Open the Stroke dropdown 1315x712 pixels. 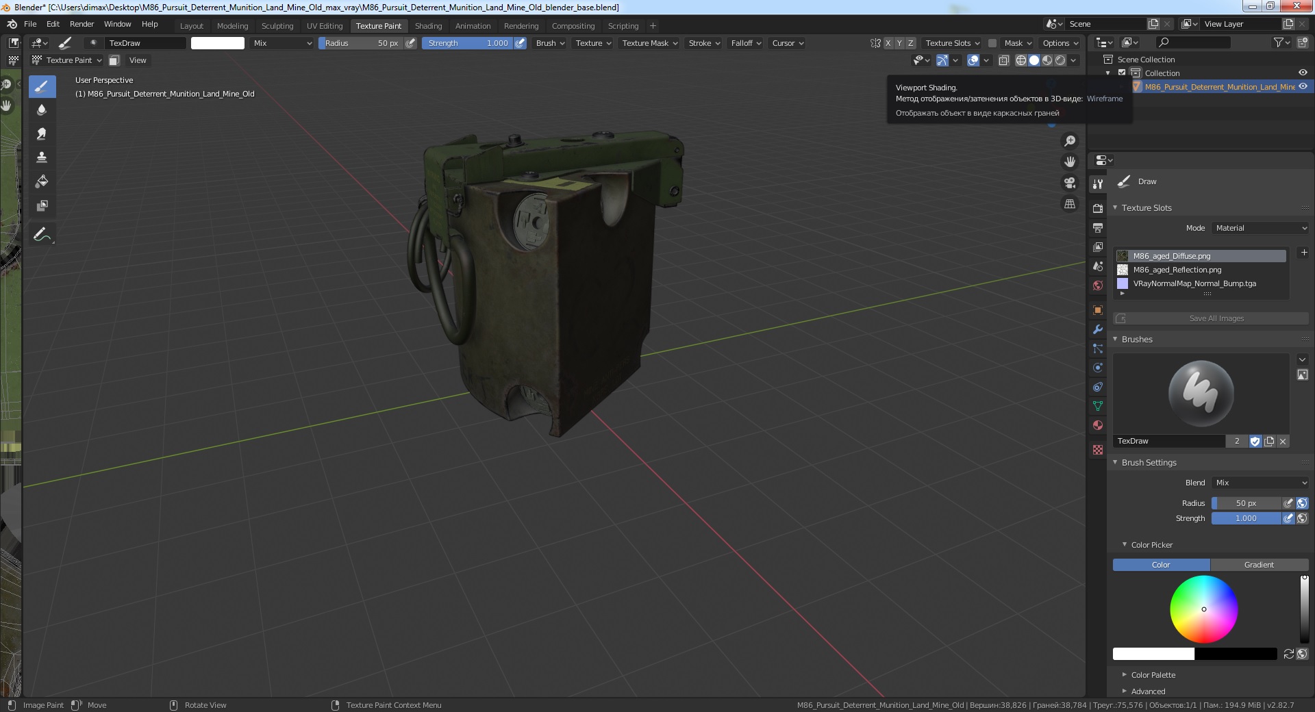pos(703,43)
